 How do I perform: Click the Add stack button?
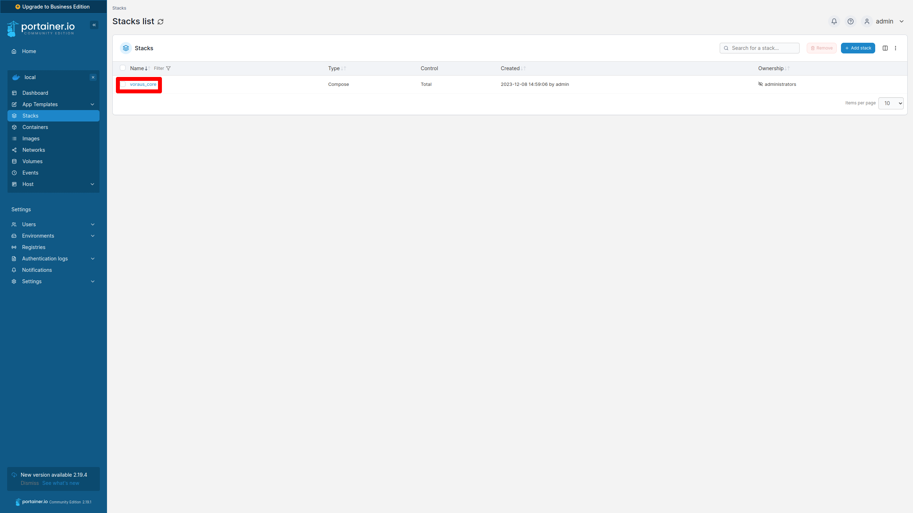tap(858, 48)
